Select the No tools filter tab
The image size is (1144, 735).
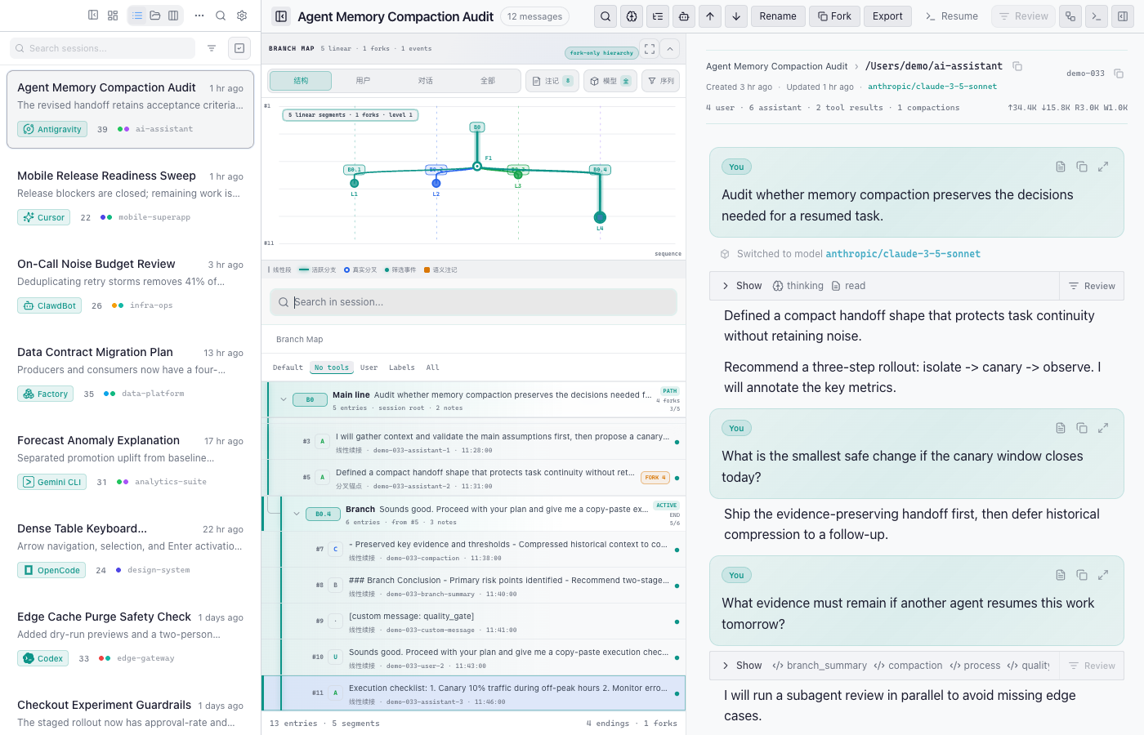[x=332, y=367]
